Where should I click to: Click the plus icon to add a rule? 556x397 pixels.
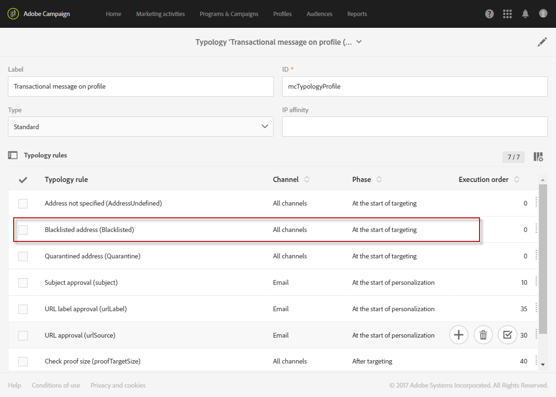[458, 335]
